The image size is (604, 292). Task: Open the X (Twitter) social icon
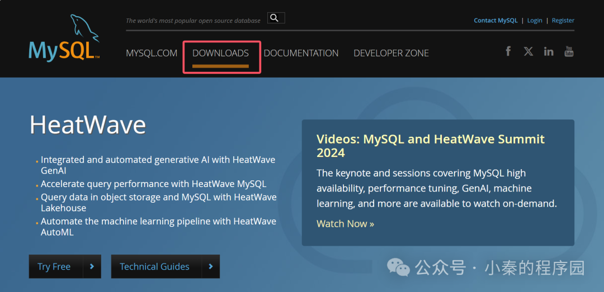528,51
